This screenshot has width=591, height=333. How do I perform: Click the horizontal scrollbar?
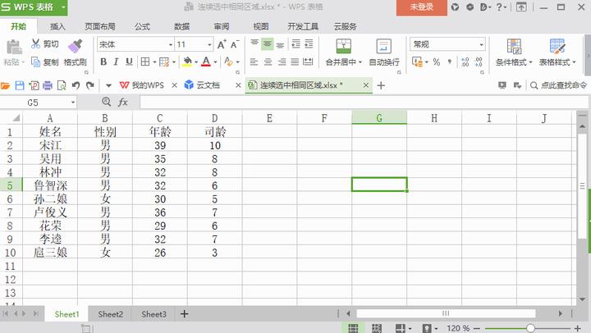pos(446,313)
